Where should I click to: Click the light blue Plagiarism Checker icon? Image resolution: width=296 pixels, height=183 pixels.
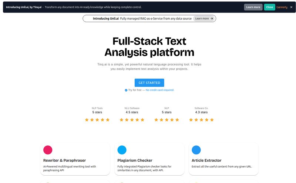[122, 150]
